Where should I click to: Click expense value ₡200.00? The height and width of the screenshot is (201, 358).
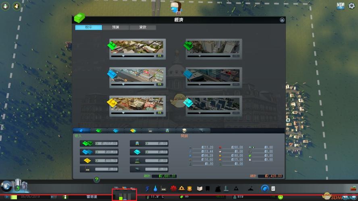(237, 147)
